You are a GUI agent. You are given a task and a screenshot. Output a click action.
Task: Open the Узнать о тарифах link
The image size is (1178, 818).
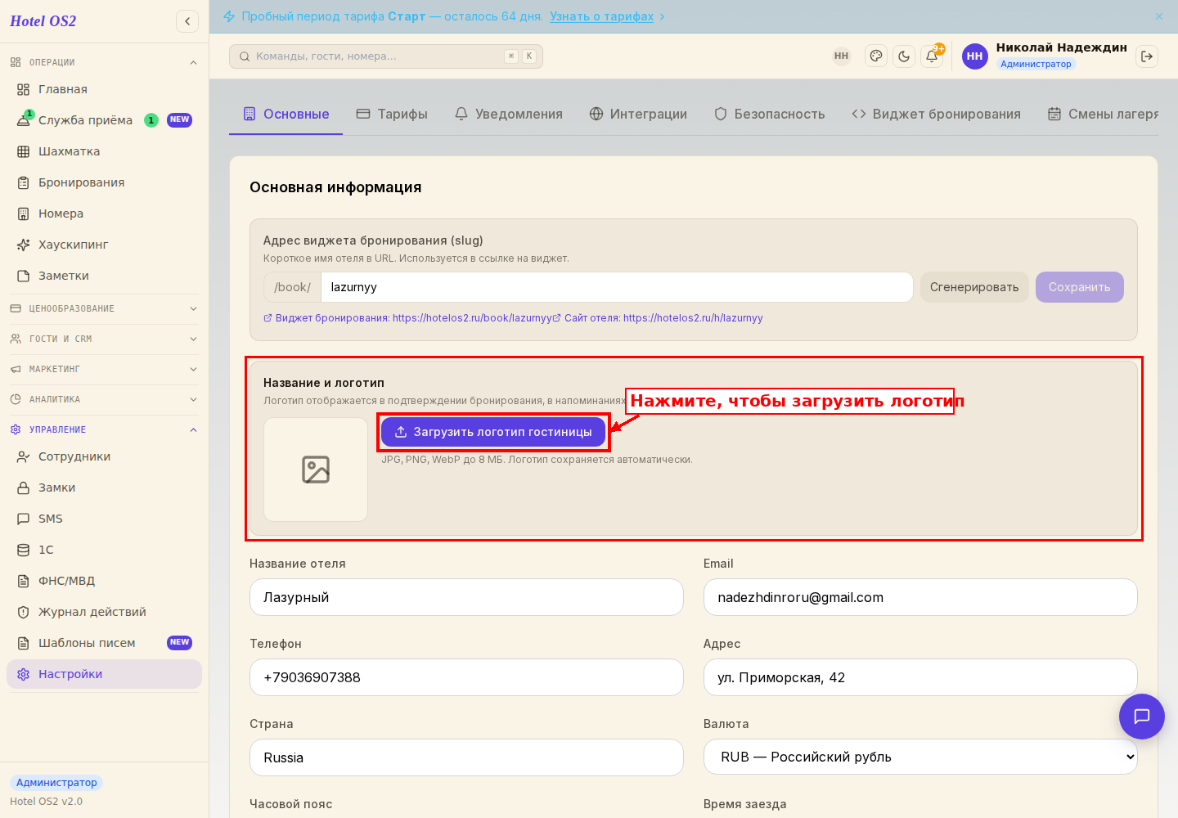(x=601, y=16)
